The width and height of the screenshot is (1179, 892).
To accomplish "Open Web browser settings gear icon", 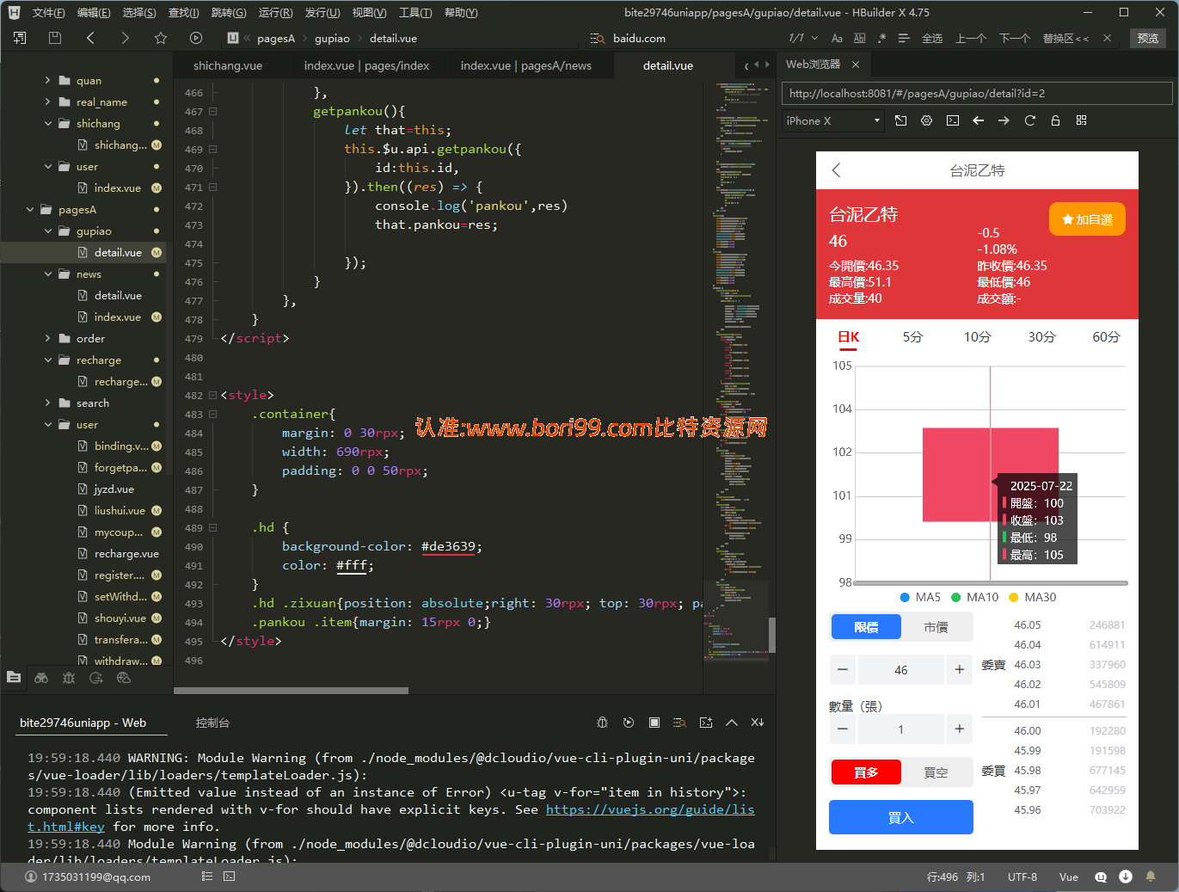I will 926,120.
